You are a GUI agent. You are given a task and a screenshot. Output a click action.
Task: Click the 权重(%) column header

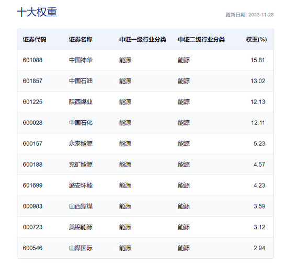click(x=256, y=40)
